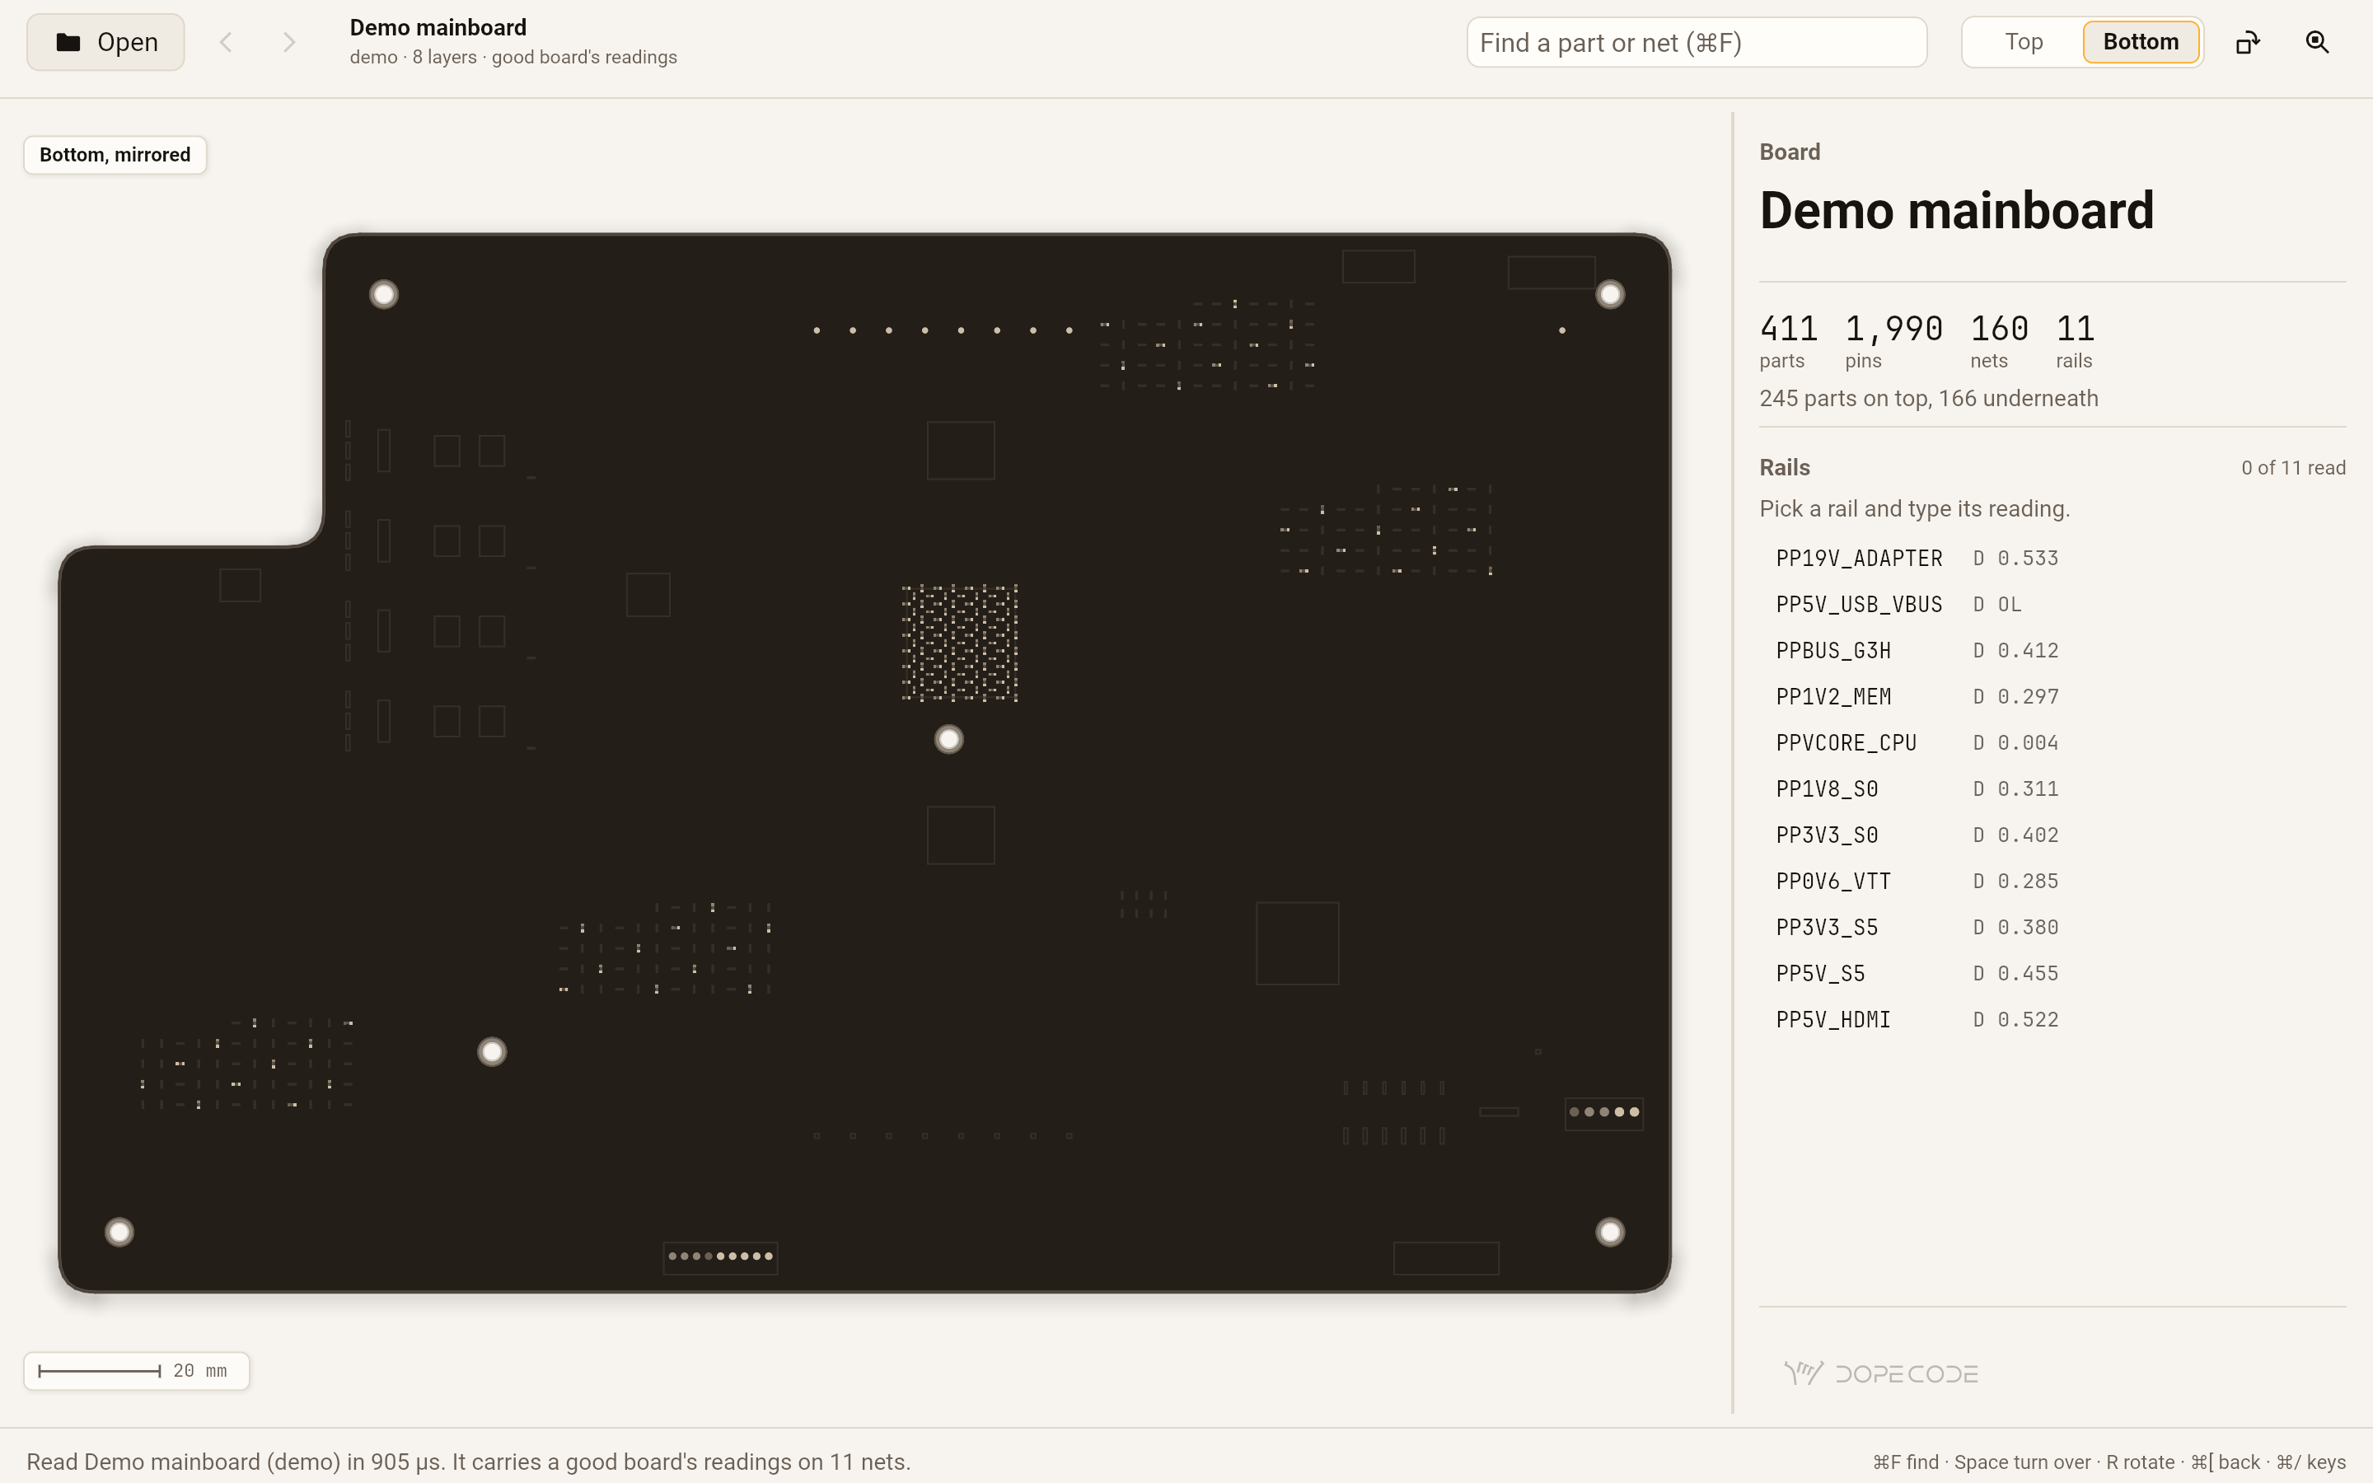Open a board file with the Open button

106,42
